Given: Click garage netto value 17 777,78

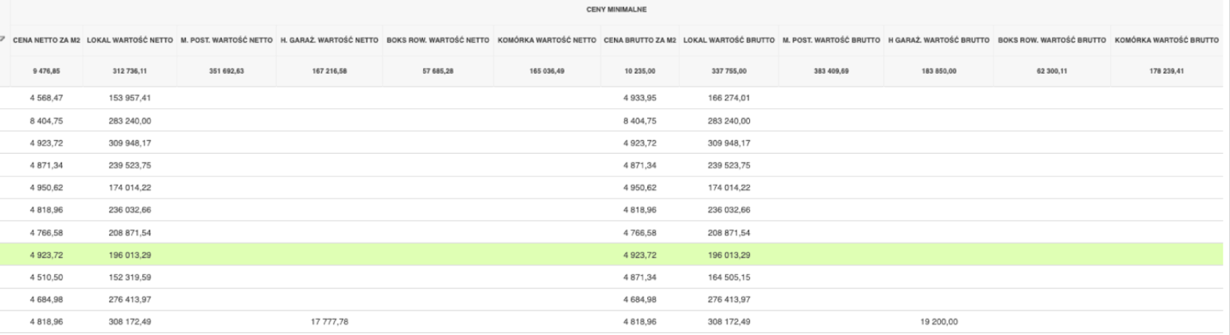Looking at the screenshot, I should click(x=330, y=322).
